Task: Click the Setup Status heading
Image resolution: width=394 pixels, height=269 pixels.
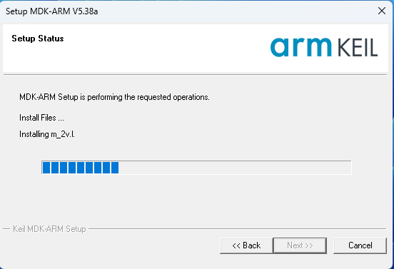Action: [x=38, y=39]
